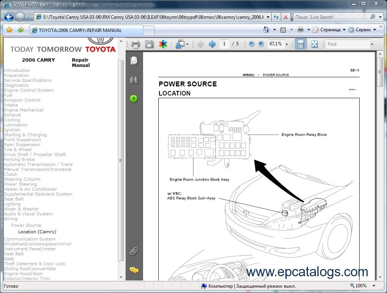
Task: Click the contents pane scroll down arrow
Action: click(x=121, y=277)
